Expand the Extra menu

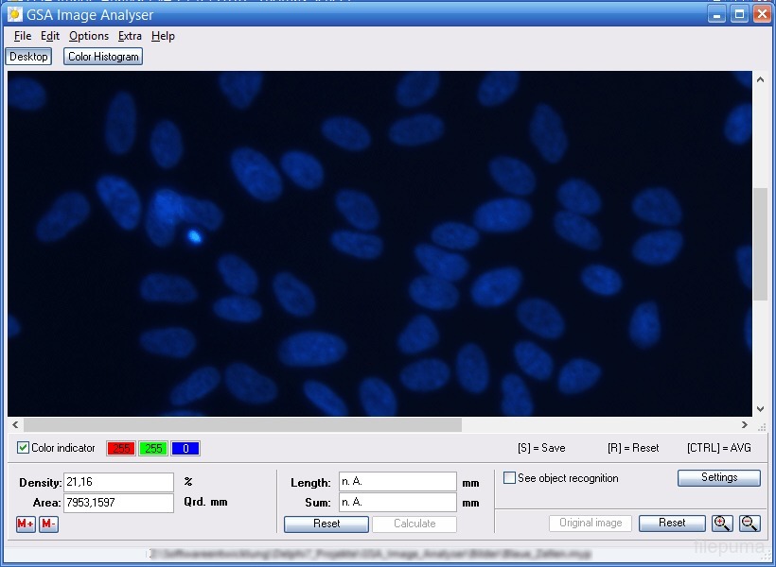(x=130, y=36)
